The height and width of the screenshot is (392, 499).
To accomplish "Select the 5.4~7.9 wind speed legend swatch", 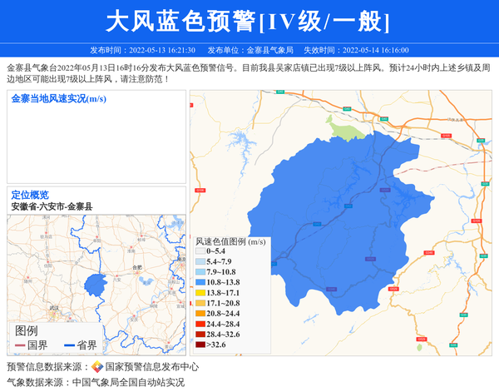I will point(200,261).
